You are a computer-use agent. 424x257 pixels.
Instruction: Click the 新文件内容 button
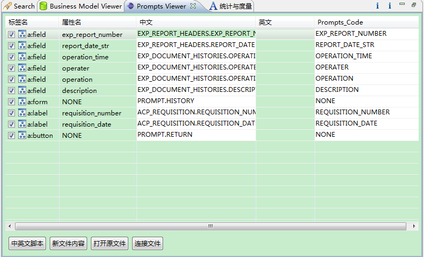68,244
